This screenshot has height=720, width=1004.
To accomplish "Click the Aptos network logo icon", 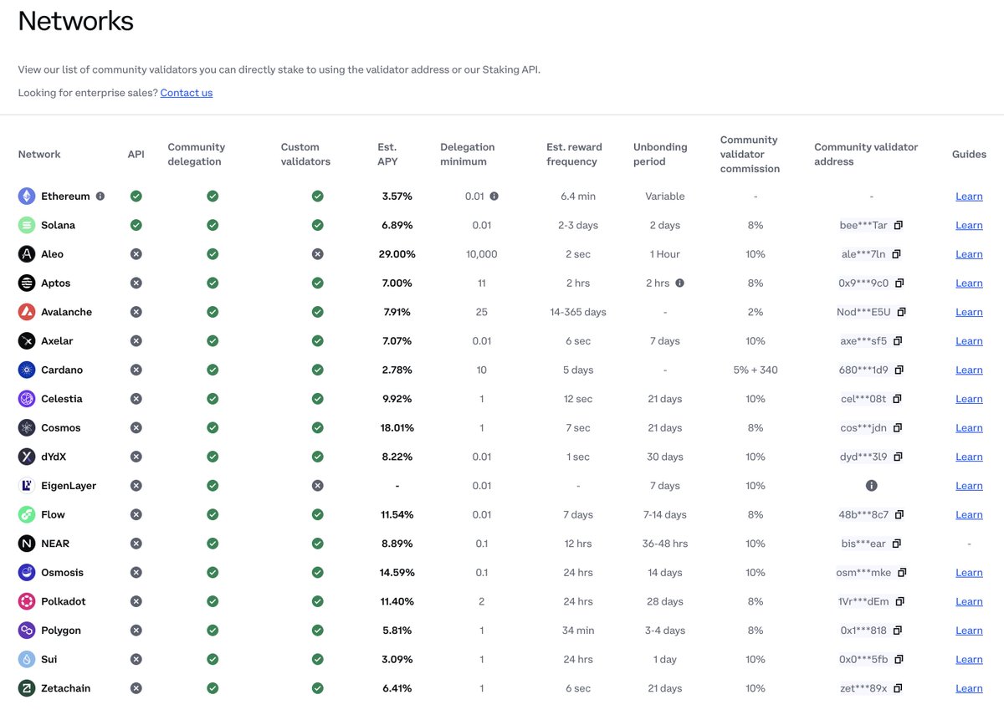I will coord(27,283).
